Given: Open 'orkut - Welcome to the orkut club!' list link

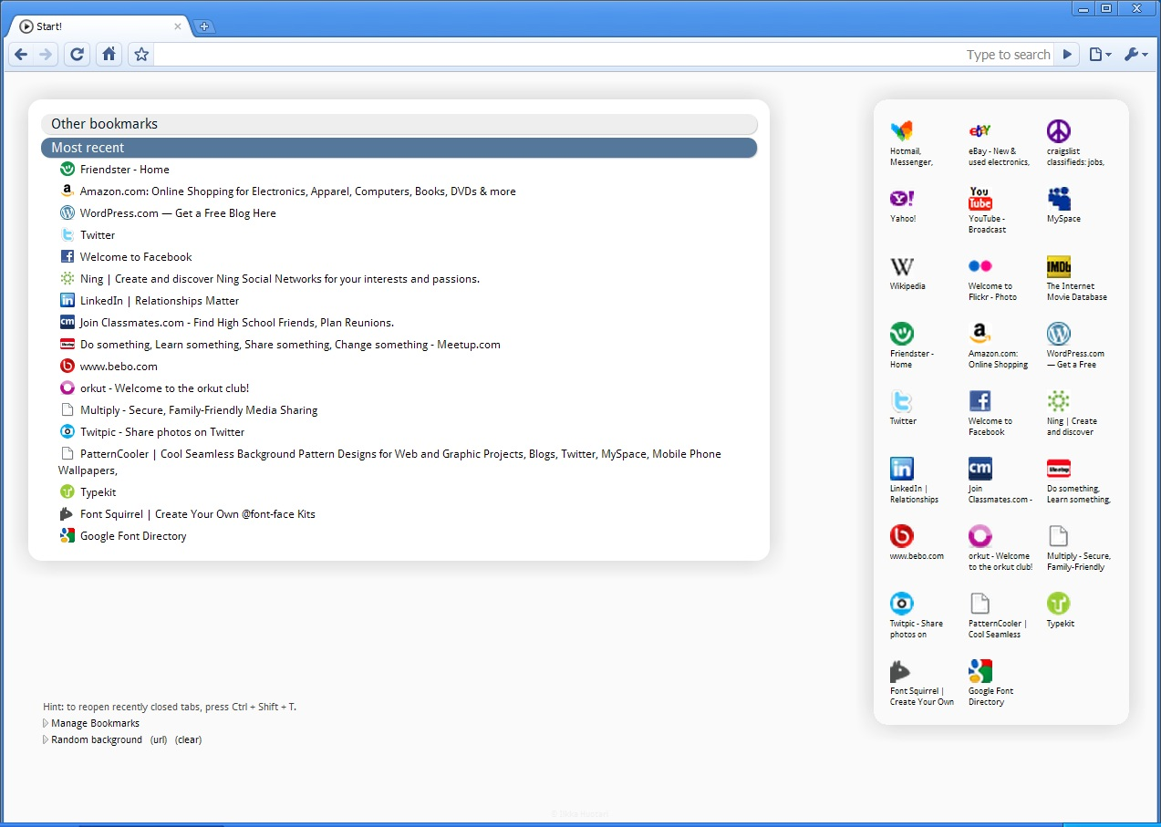Looking at the screenshot, I should coord(164,388).
